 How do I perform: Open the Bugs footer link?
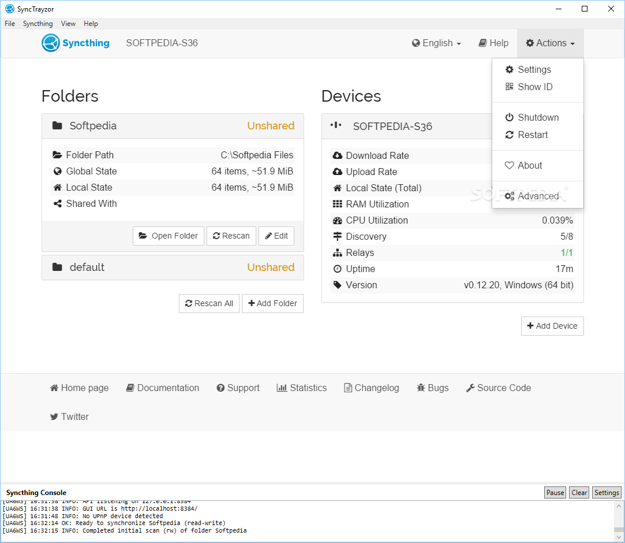[x=433, y=388]
